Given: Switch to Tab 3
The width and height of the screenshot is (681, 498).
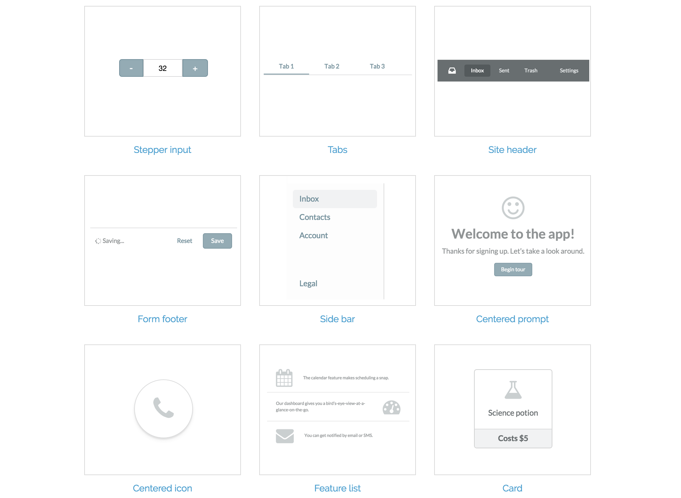Looking at the screenshot, I should [x=377, y=66].
